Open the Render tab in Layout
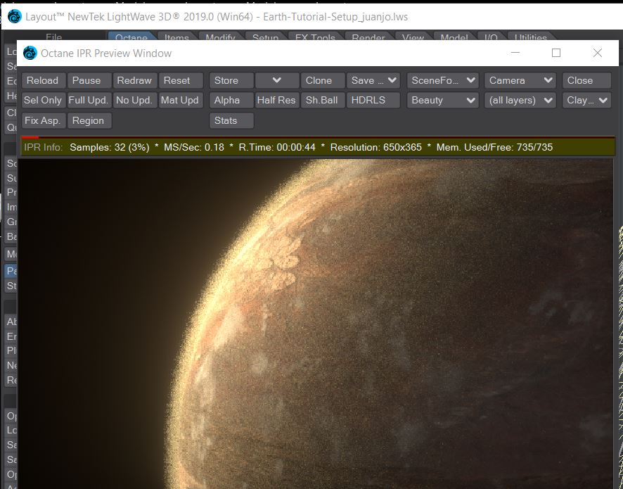This screenshot has width=623, height=489. (368, 37)
